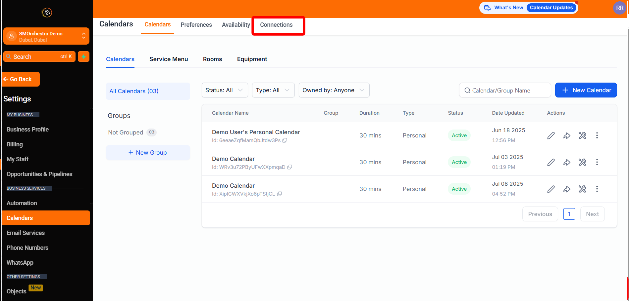Click the share arrow icon for the Jul 03 Demo Calendar
The image size is (629, 301).
pos(567,162)
